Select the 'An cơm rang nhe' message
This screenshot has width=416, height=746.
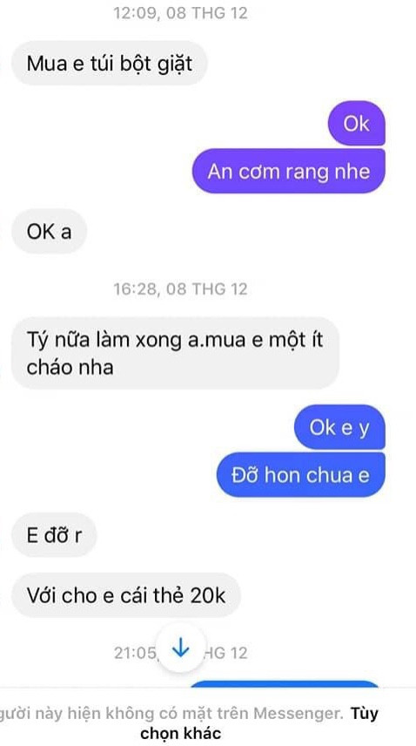[289, 172]
